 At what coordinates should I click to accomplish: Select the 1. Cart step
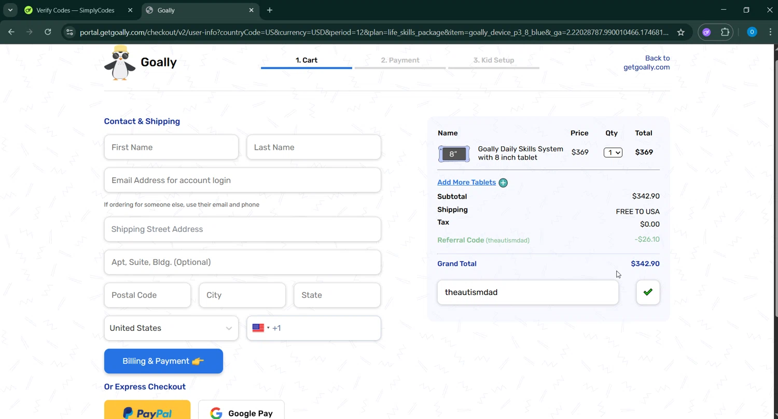point(307,61)
